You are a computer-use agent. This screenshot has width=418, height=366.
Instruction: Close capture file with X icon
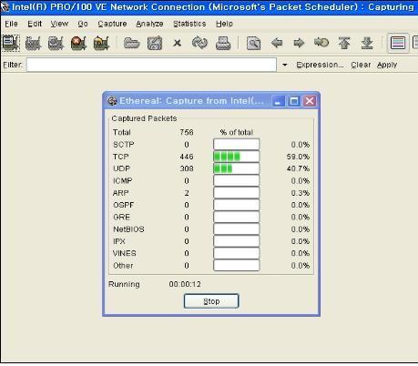178,43
